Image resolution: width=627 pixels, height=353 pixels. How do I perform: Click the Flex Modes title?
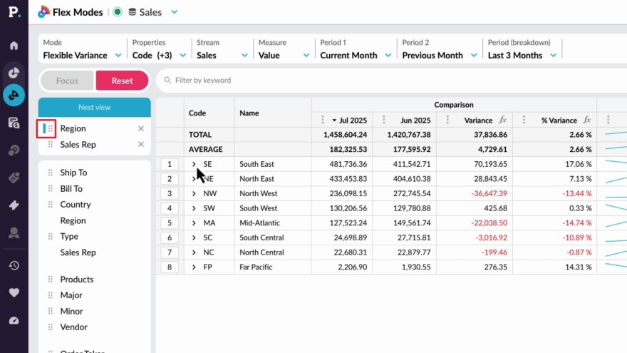click(78, 12)
